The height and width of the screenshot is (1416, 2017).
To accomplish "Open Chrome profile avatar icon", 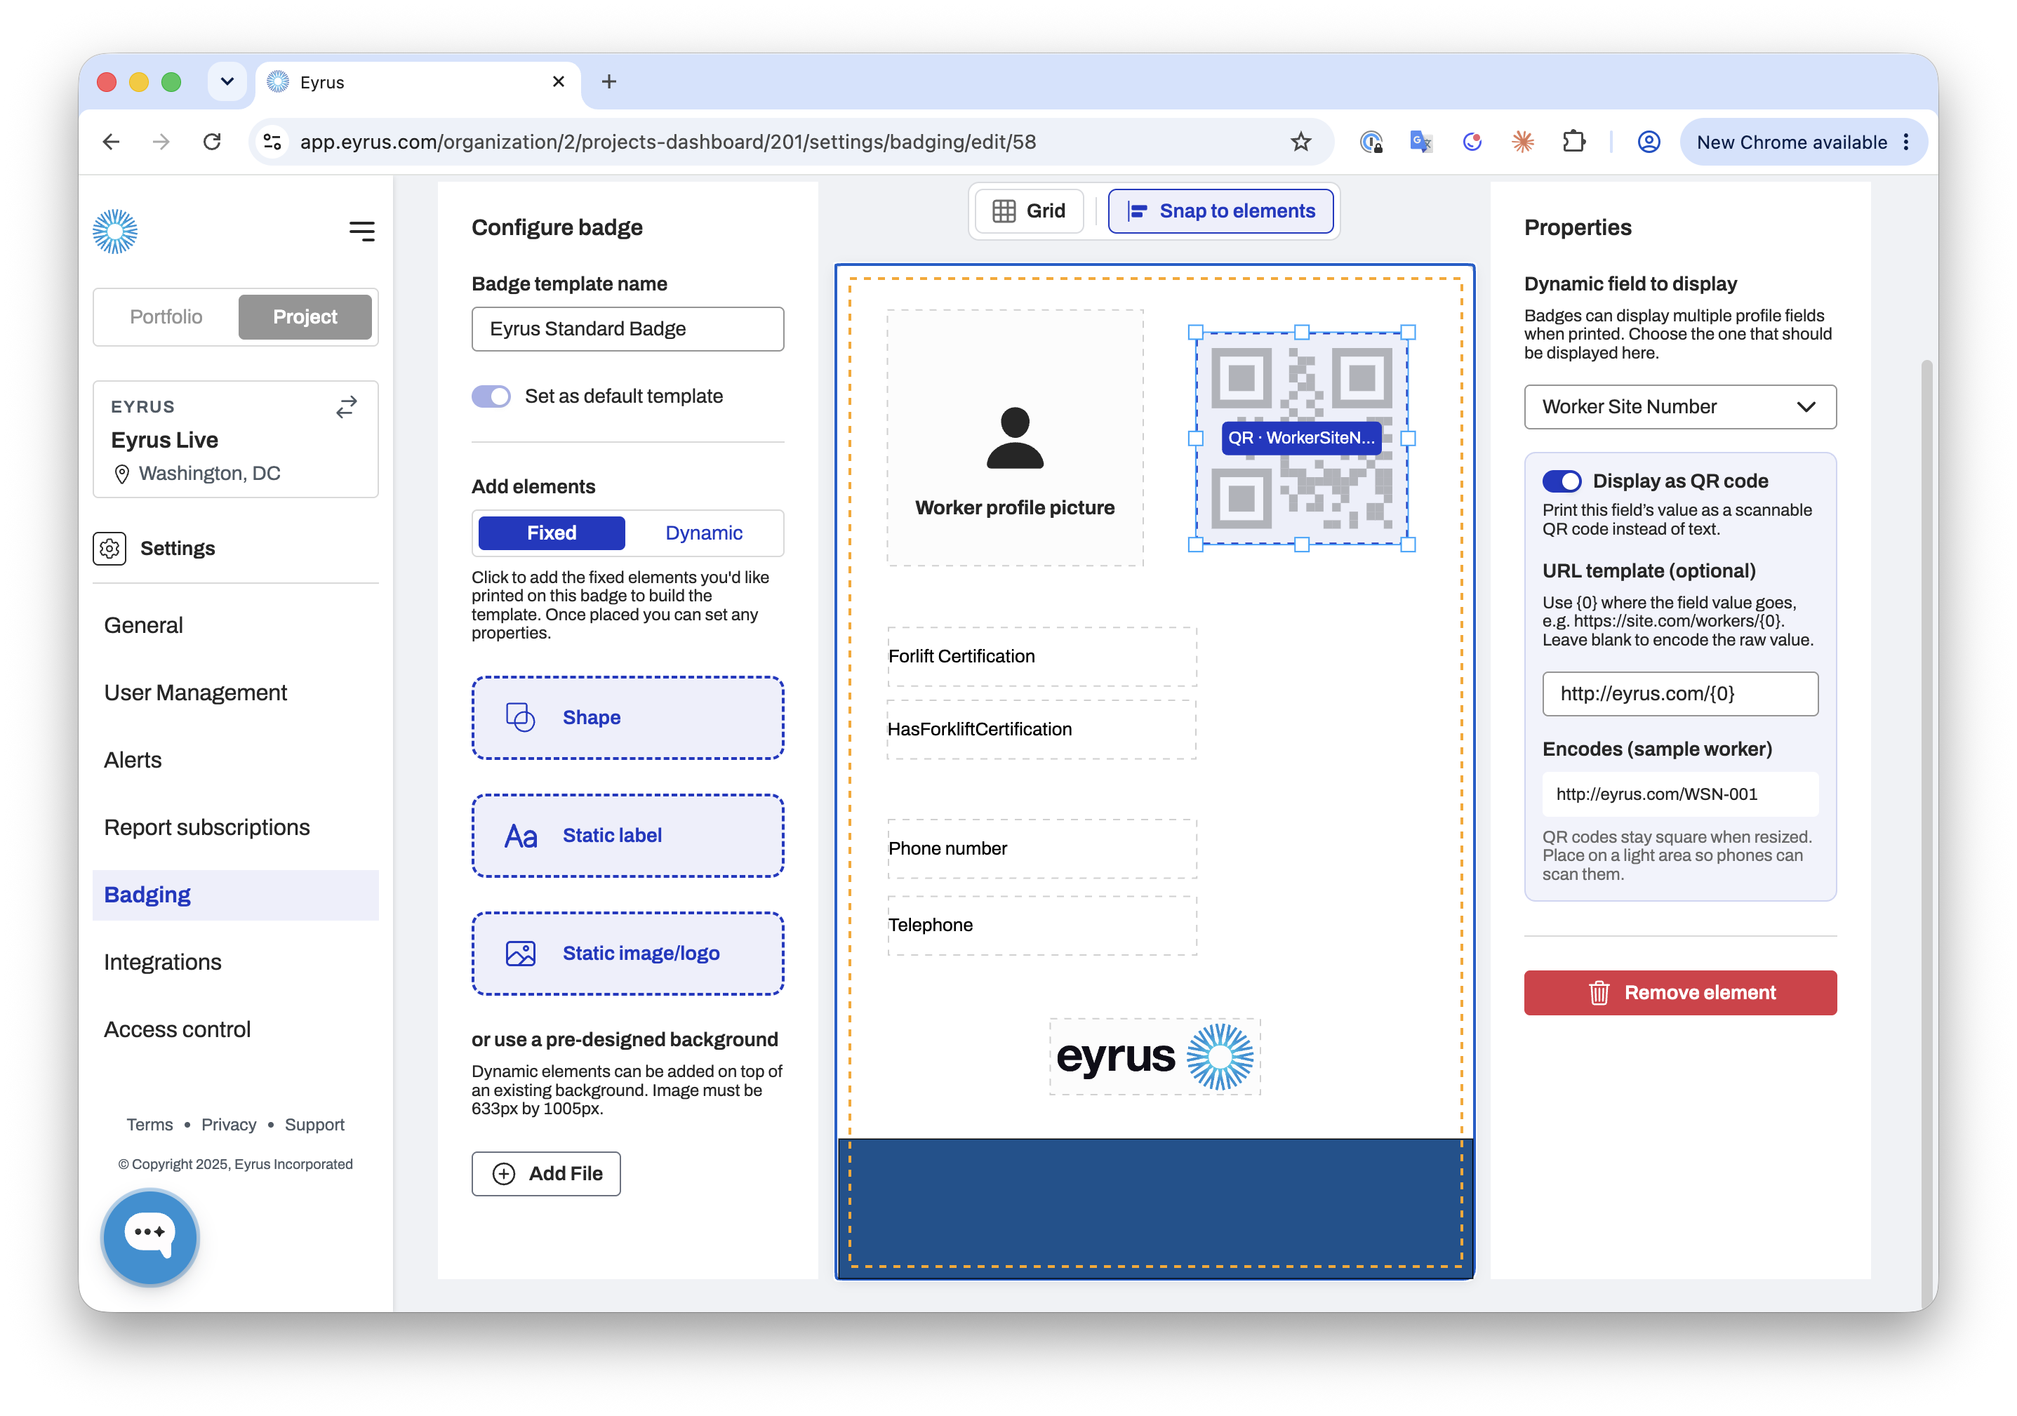I will 1649,142.
